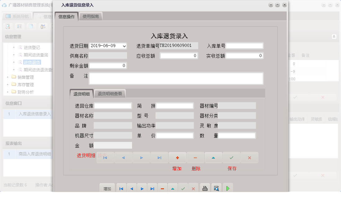Switch to the 使用指南 tab
341x197 pixels.
pos(91,16)
